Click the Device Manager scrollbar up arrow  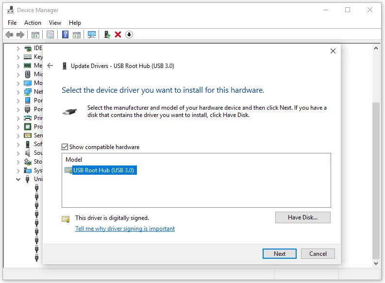(x=376, y=49)
